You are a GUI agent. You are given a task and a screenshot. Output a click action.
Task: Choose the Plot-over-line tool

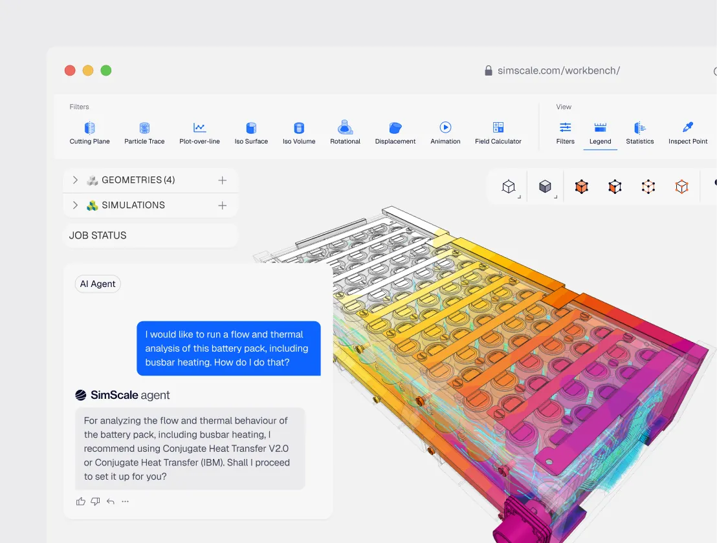[199, 133]
